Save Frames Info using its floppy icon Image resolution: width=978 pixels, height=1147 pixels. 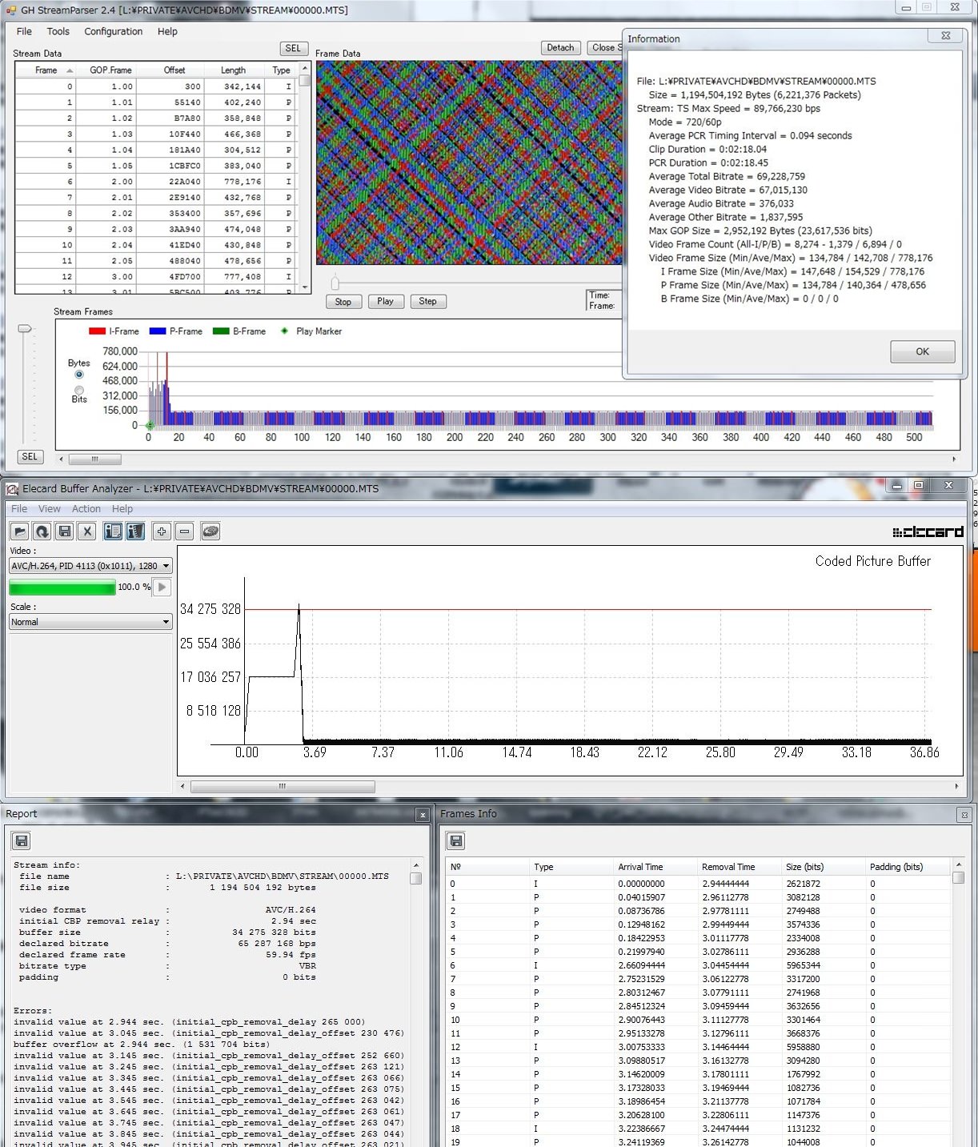pyautogui.click(x=456, y=840)
